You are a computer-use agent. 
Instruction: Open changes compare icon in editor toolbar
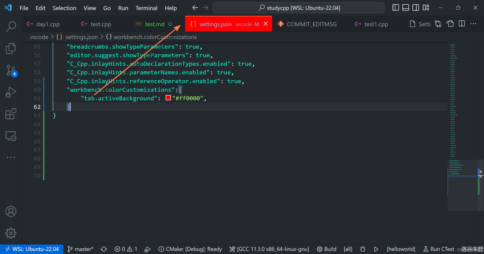(438, 24)
